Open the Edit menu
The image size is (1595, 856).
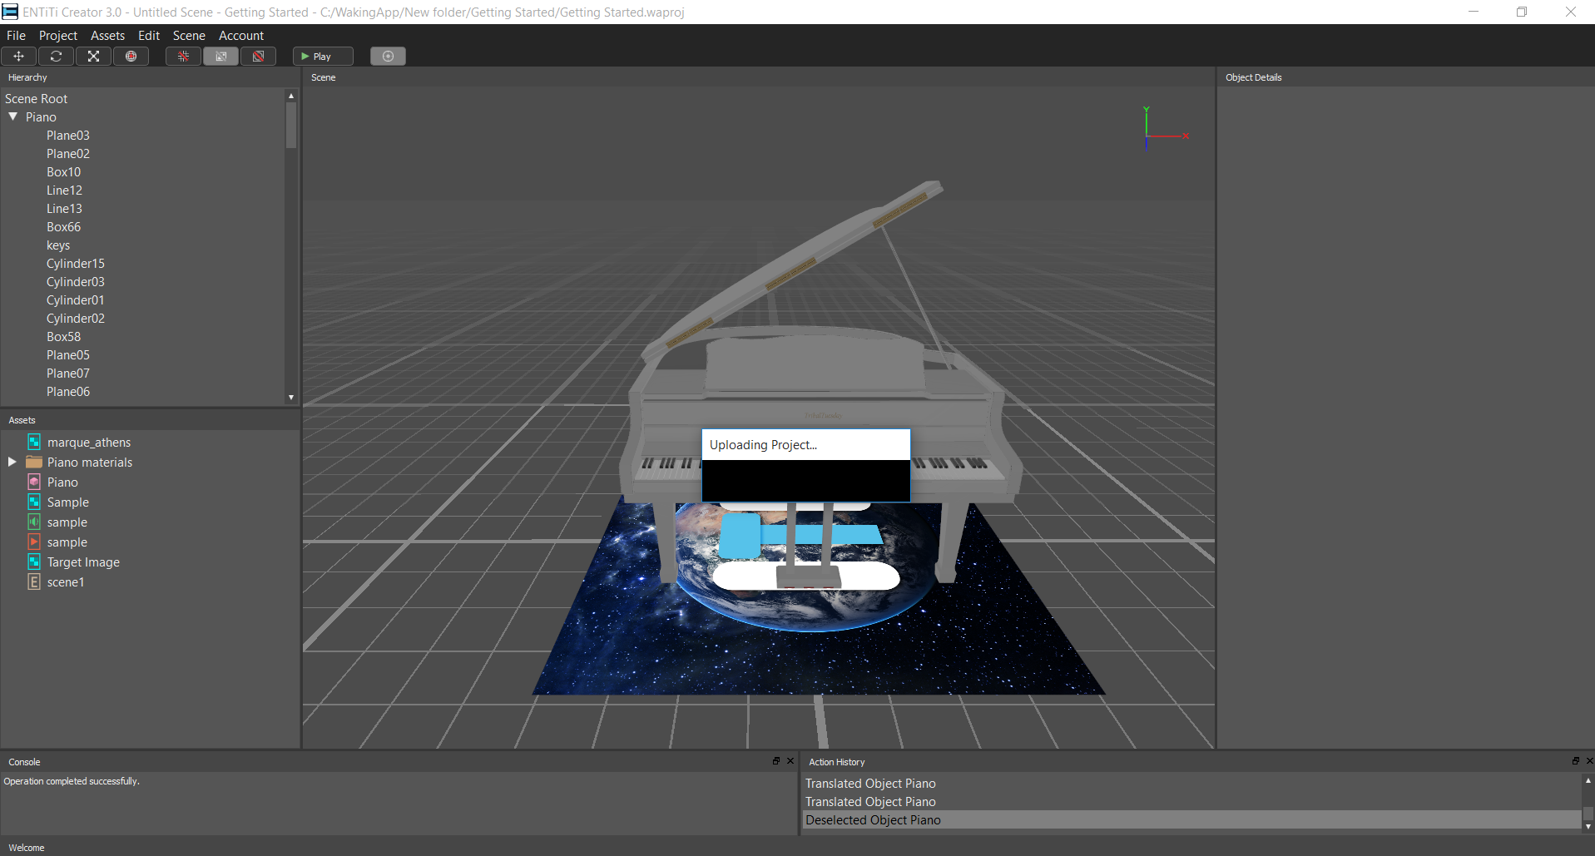149,35
